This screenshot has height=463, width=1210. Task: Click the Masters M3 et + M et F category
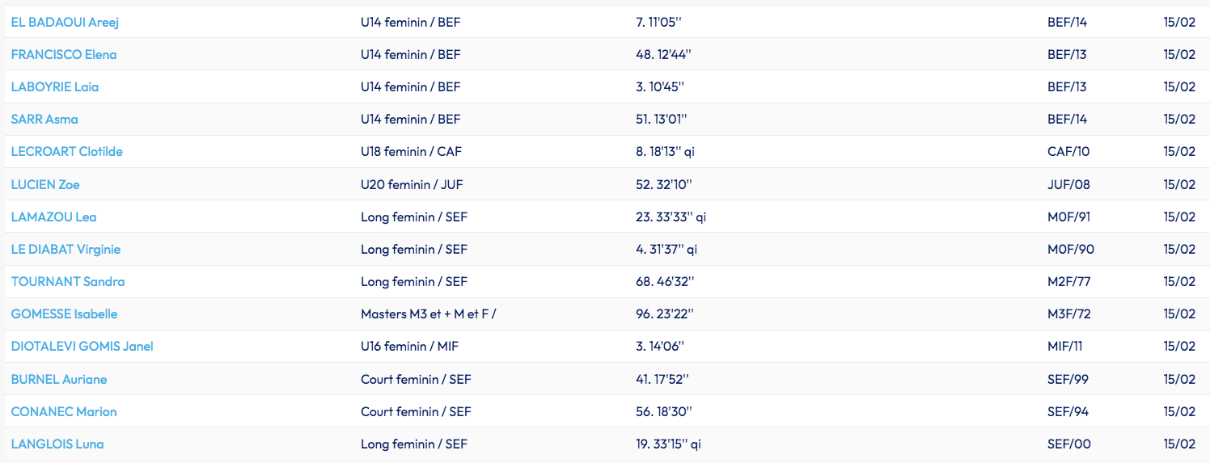coord(429,314)
